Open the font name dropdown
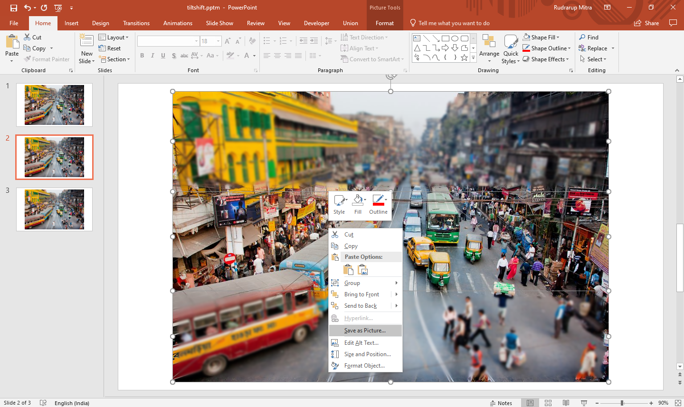684x407 pixels. click(x=196, y=41)
